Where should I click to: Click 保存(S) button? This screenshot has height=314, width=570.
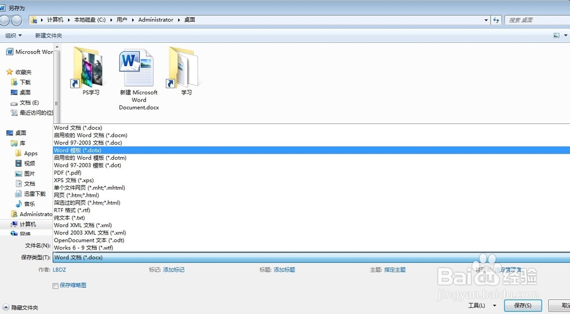click(523, 305)
